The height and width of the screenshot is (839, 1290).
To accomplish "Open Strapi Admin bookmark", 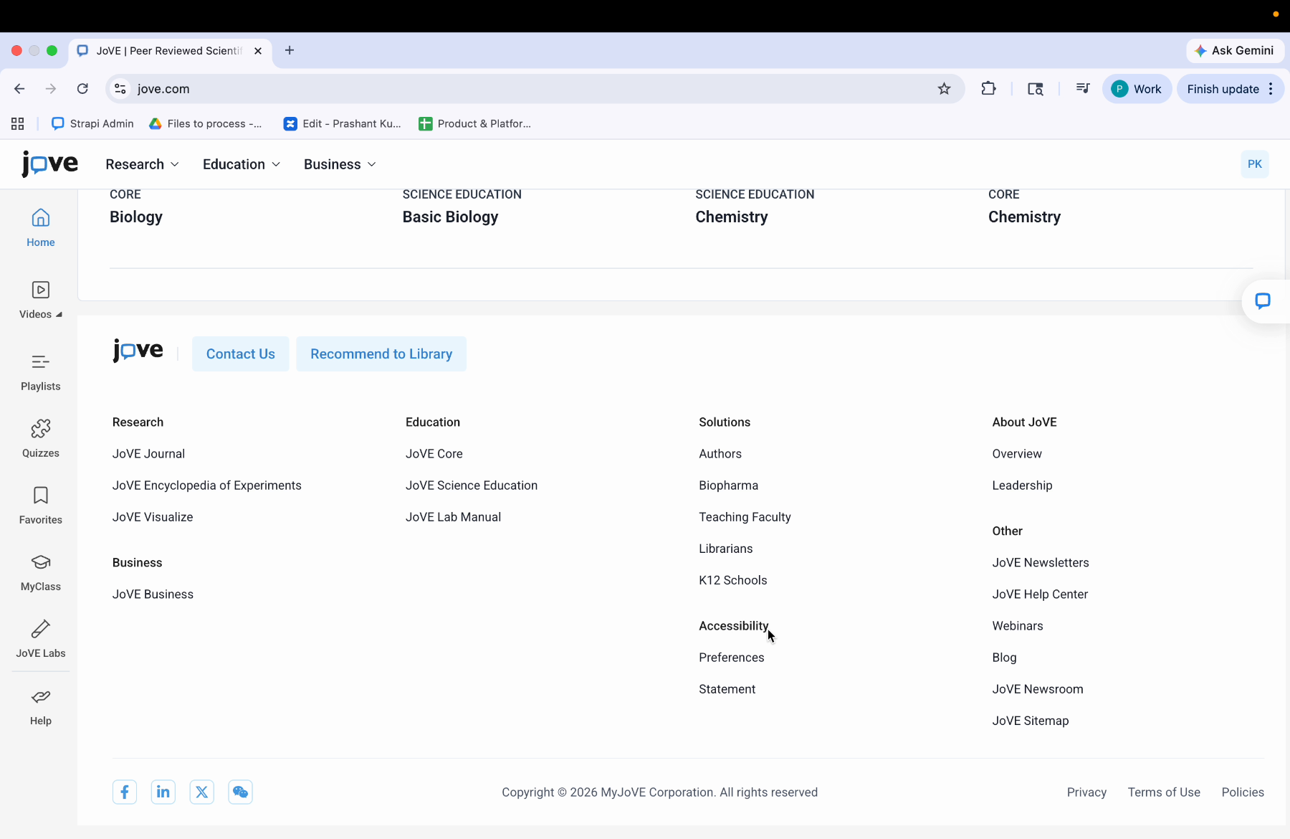I will point(93,124).
